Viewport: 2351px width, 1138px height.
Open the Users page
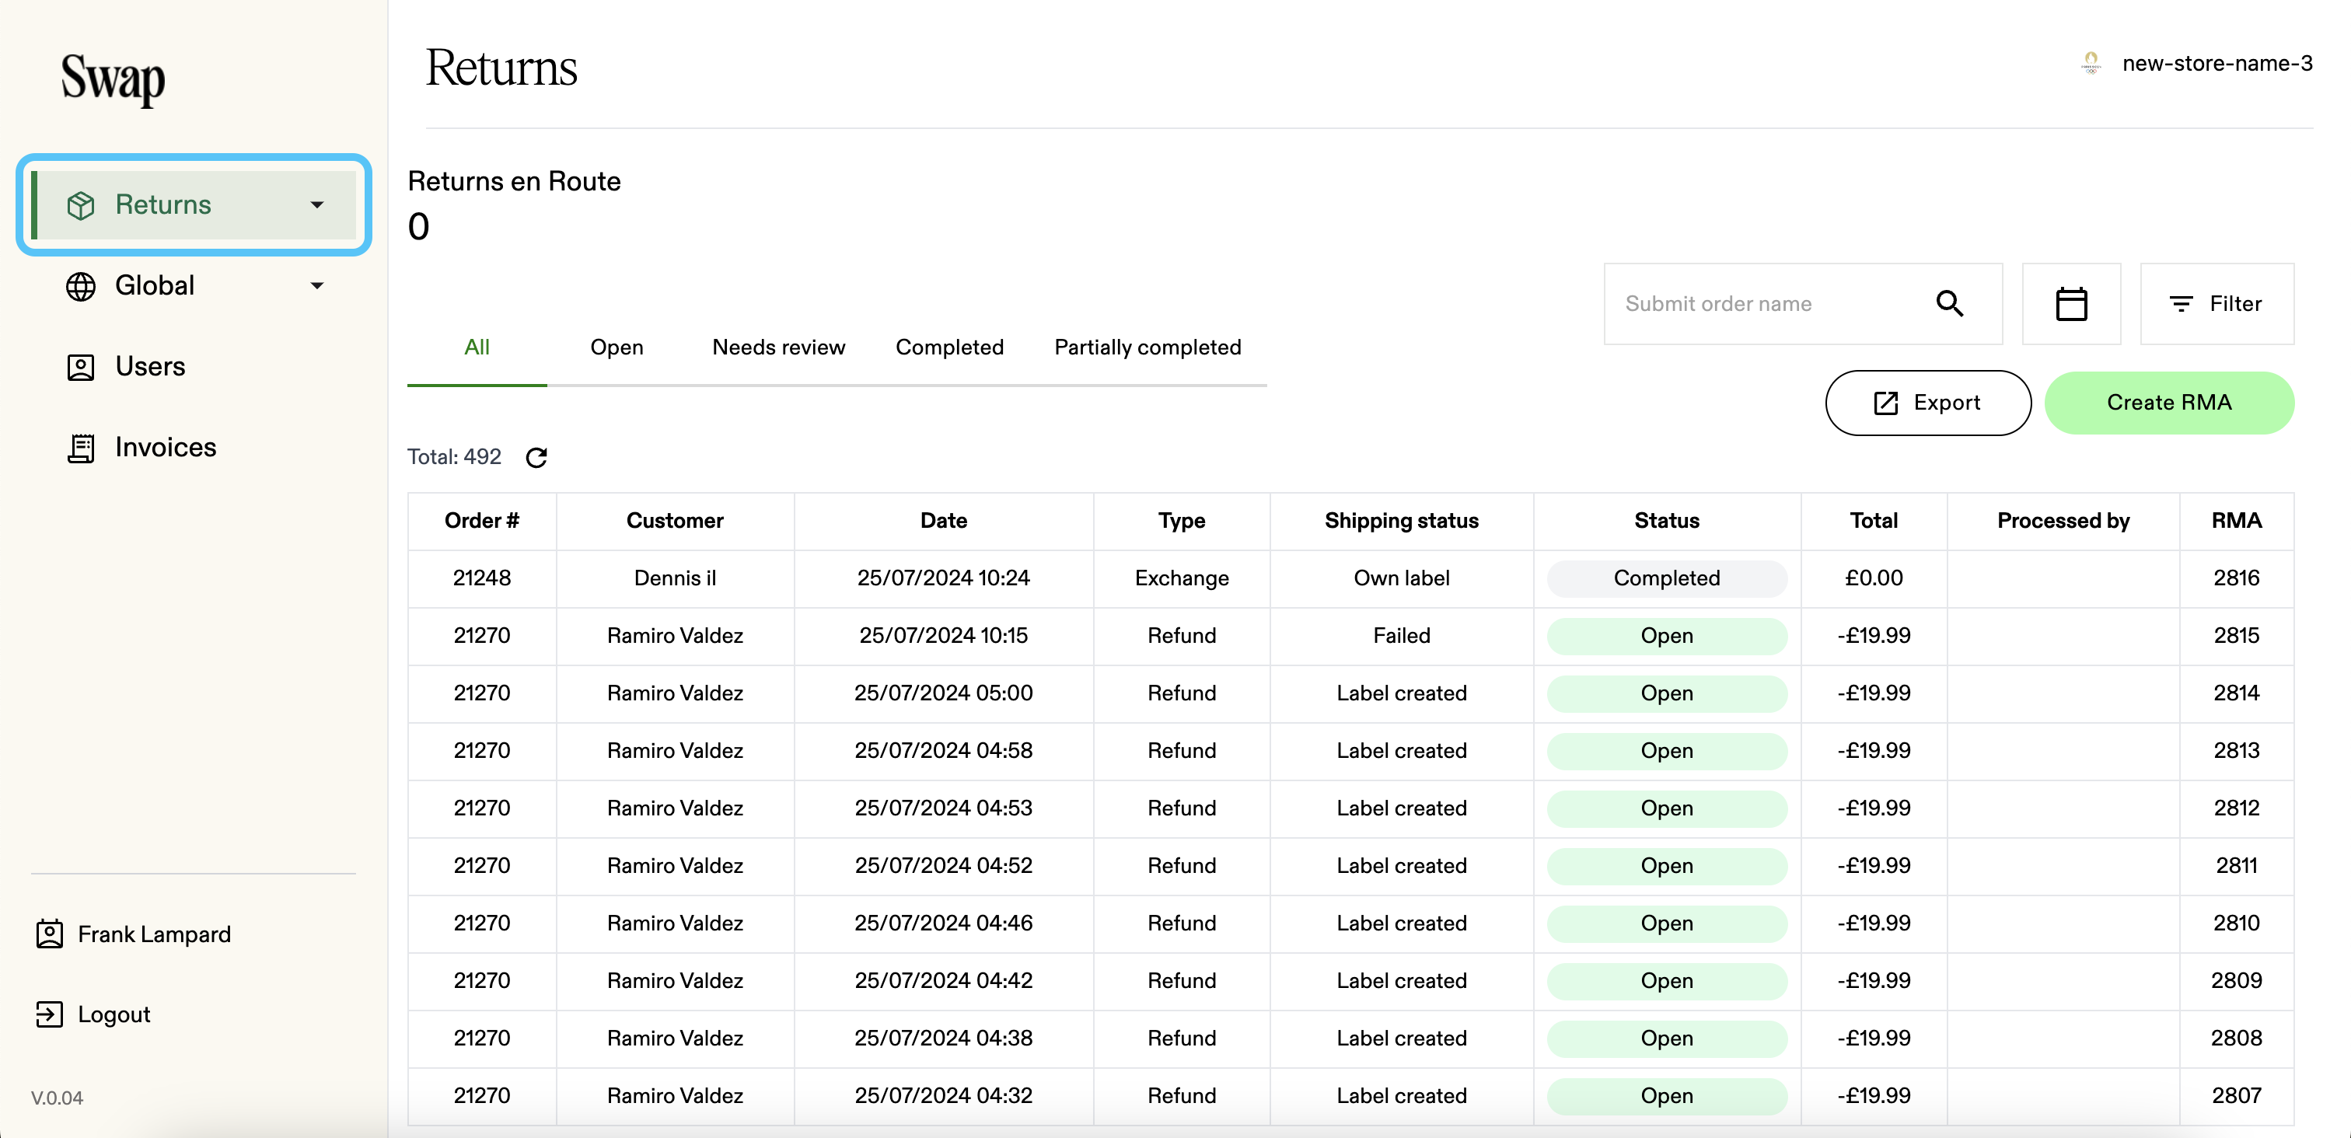tap(150, 367)
